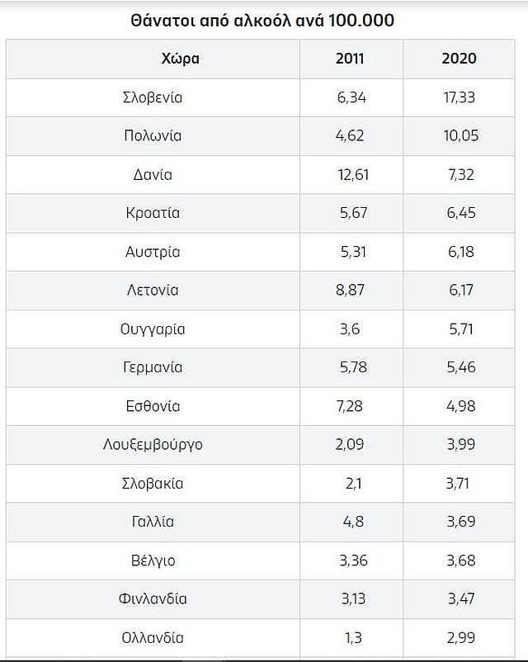Click Σλοβενία's 2020 value 17,33

460,97
